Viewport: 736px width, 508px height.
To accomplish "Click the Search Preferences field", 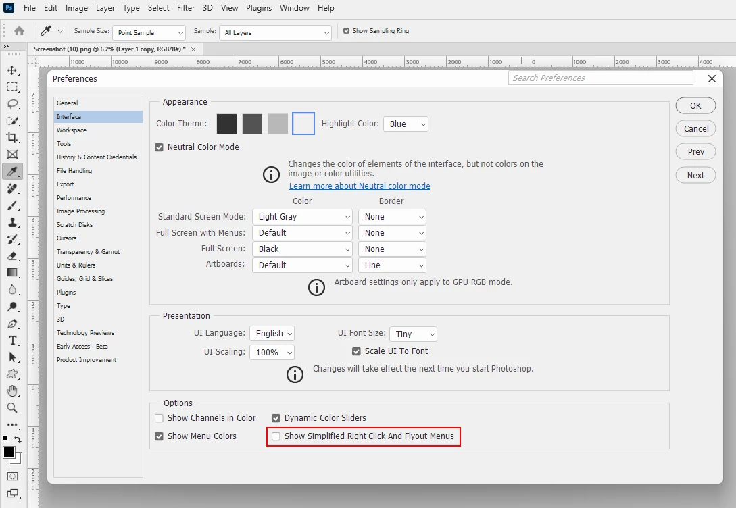I will [x=600, y=78].
